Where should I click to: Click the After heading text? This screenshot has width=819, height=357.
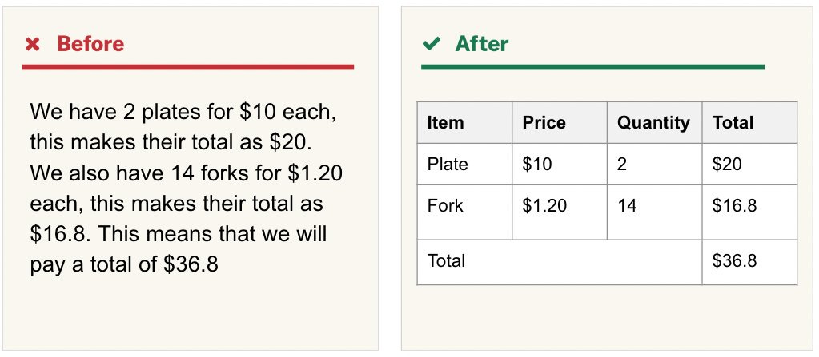(x=482, y=44)
